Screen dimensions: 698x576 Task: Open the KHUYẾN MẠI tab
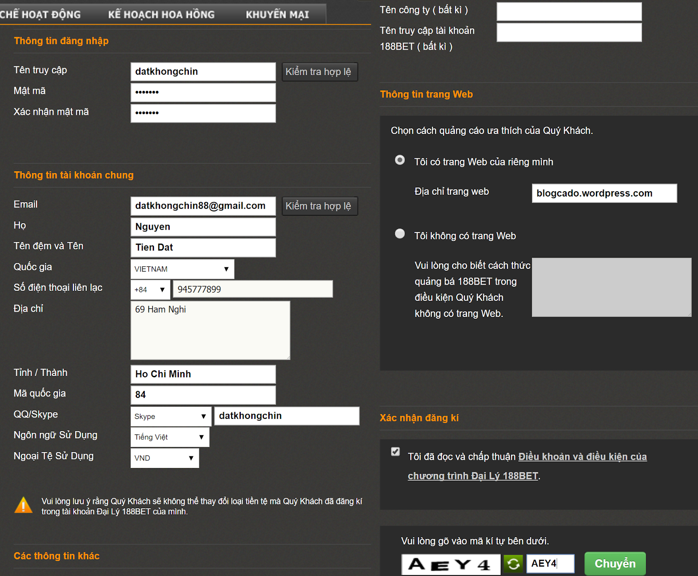[277, 14]
